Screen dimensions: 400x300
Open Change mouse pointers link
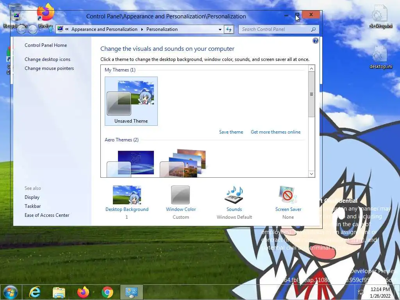(x=49, y=68)
